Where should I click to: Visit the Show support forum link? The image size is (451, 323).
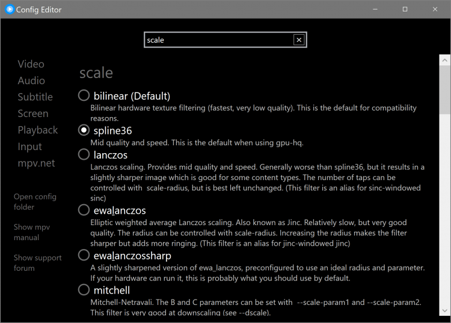point(37,263)
